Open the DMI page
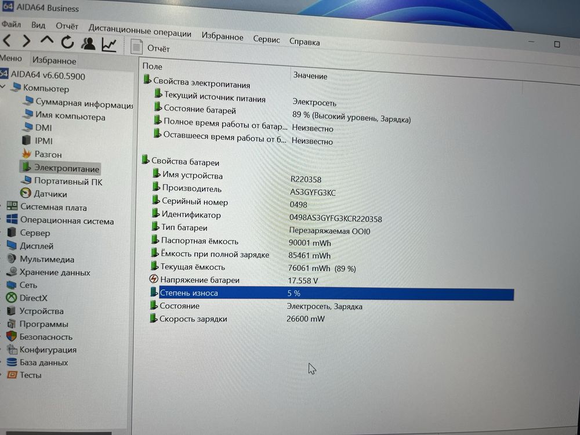Viewport: 580px width, 435px height. pos(37,128)
